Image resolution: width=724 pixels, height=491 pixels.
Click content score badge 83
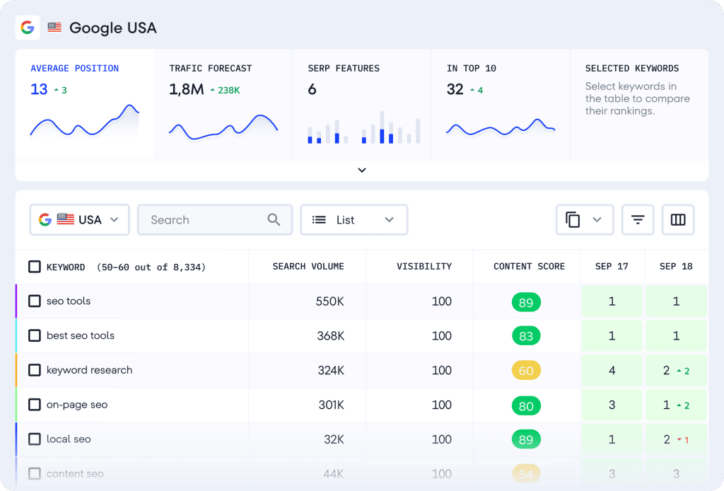pos(526,336)
